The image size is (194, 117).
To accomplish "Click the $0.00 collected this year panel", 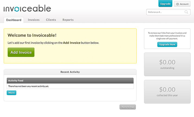I will coord(167,92).
